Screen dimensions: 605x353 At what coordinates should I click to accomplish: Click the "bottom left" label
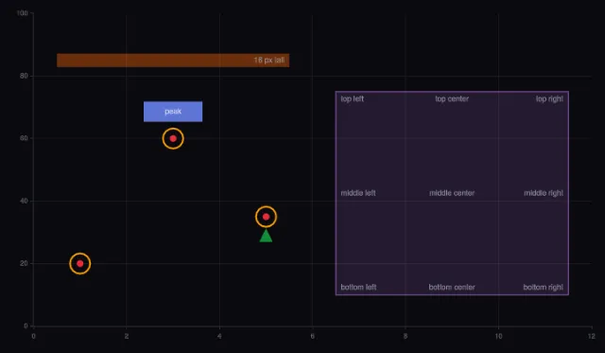point(358,288)
